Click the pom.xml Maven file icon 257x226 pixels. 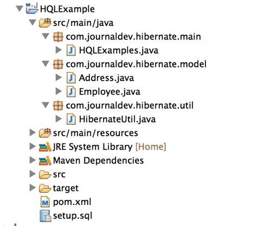click(45, 202)
